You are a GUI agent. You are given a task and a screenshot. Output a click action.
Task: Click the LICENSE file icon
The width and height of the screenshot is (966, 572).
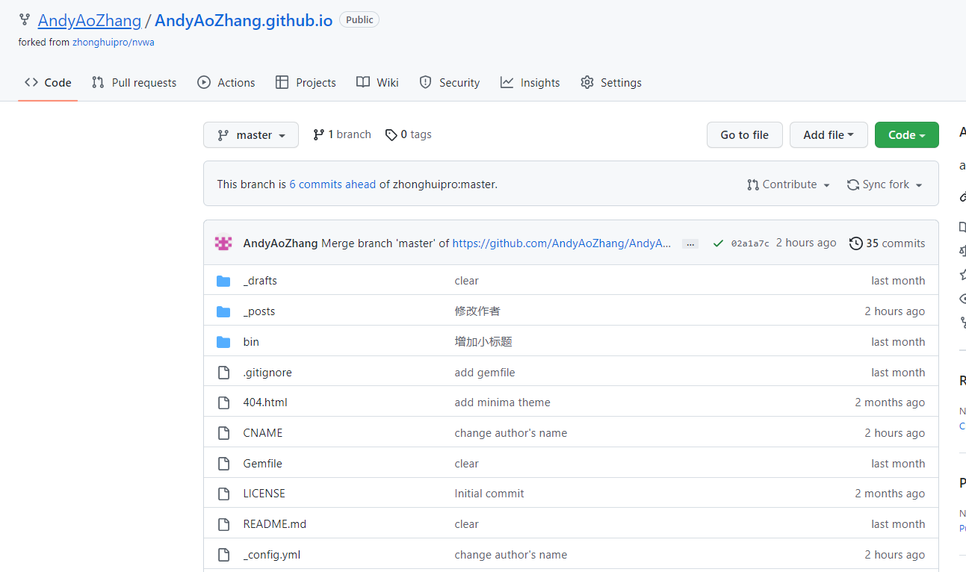coord(223,494)
